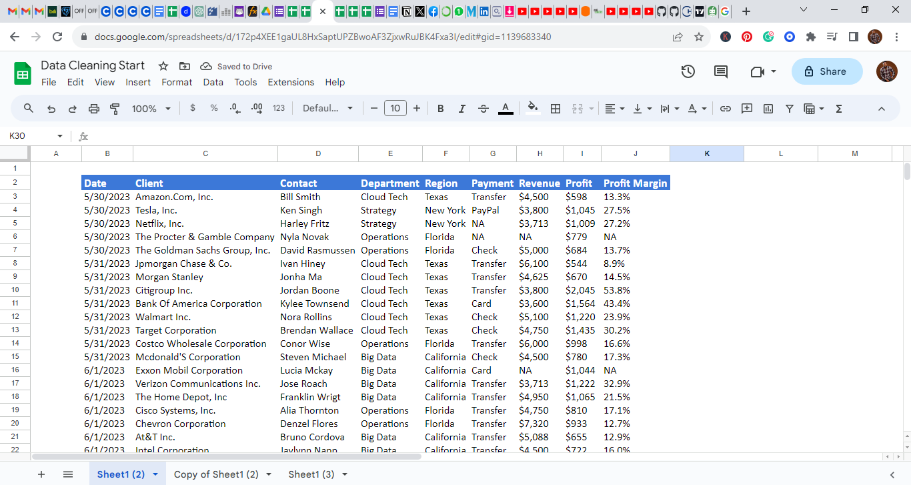Select the Tesla, Inc. client cell
This screenshot has width=911, height=485.
click(x=205, y=210)
